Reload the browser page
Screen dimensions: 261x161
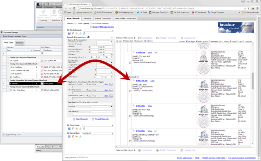click(x=74, y=9)
